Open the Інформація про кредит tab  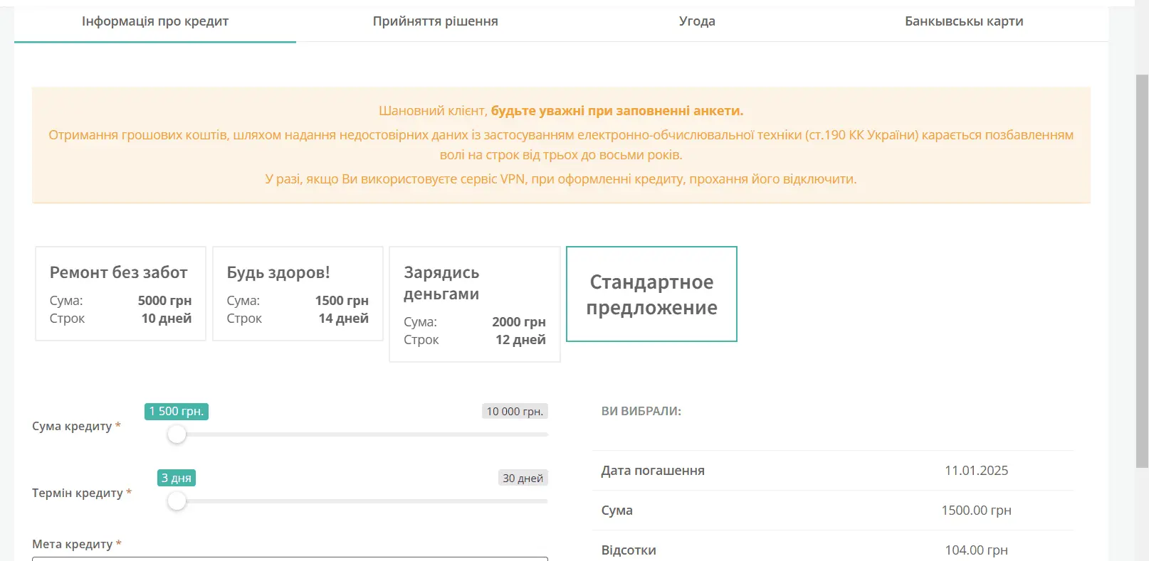coord(154,21)
